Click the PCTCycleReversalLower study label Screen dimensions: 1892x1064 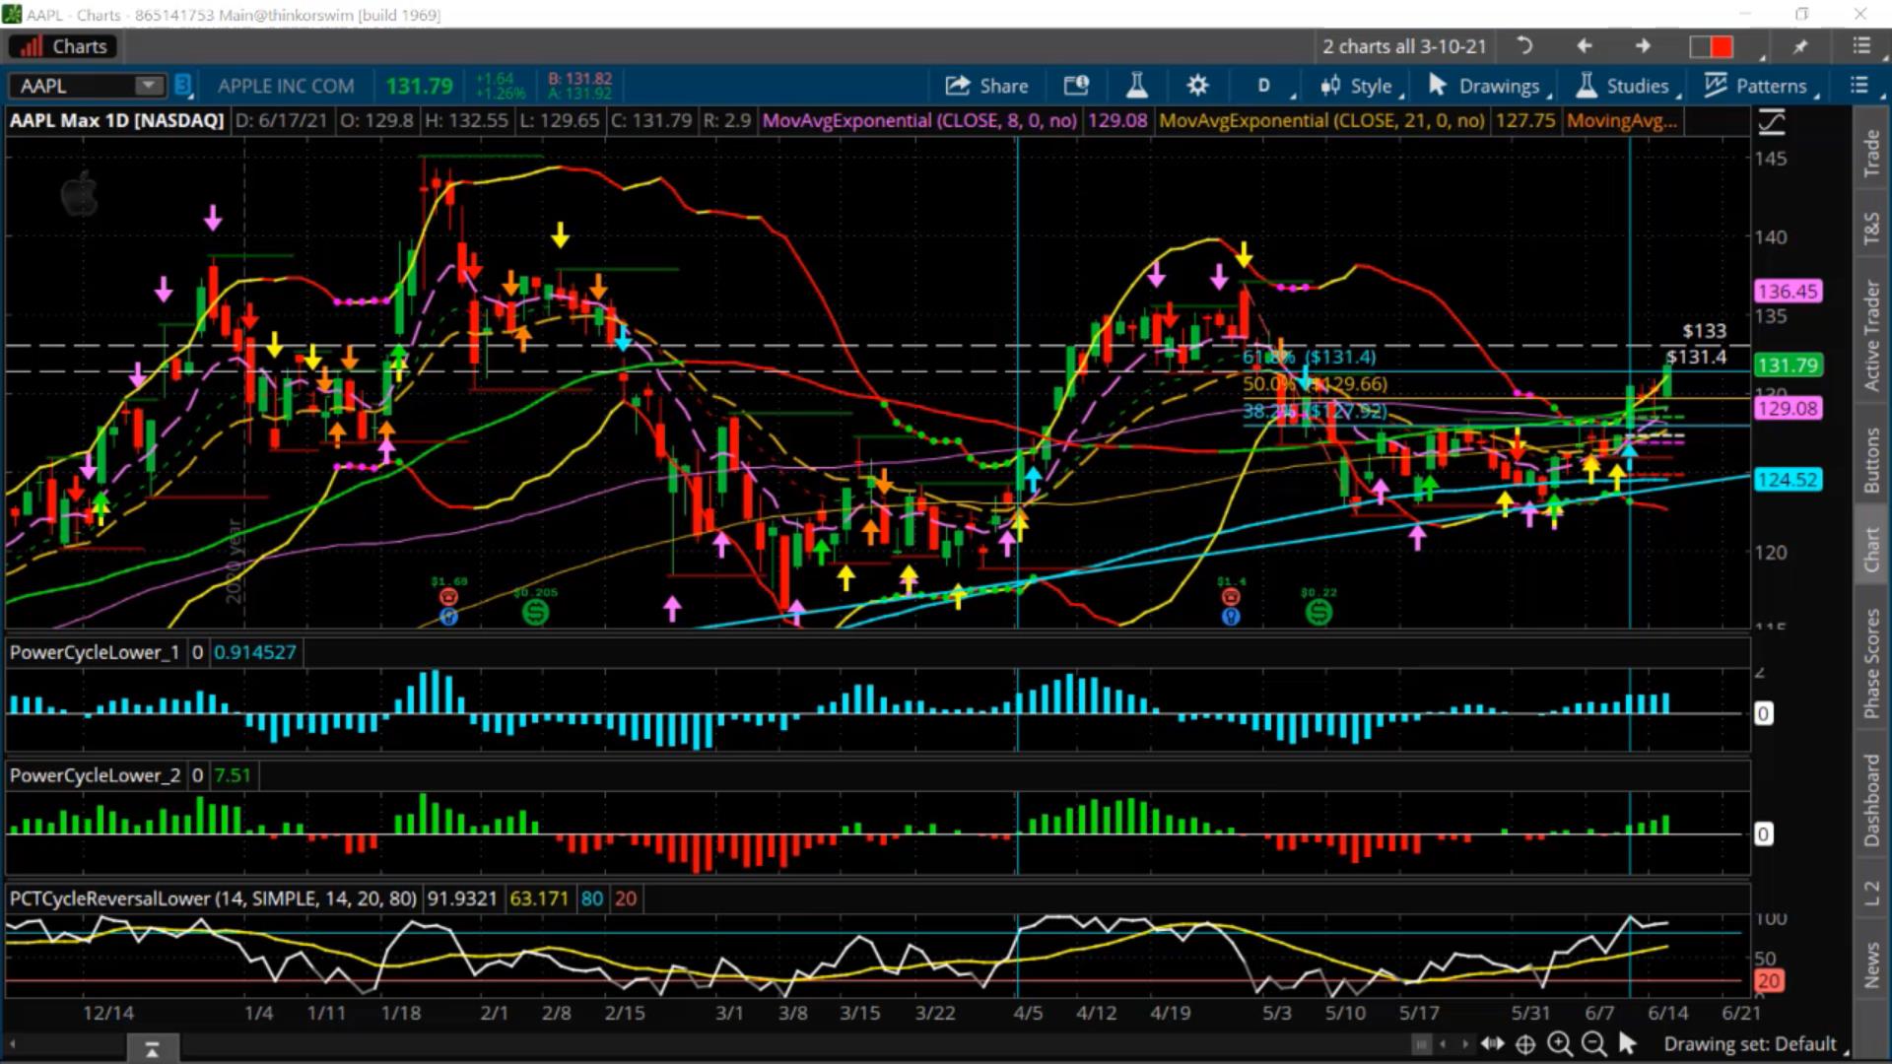coord(213,898)
